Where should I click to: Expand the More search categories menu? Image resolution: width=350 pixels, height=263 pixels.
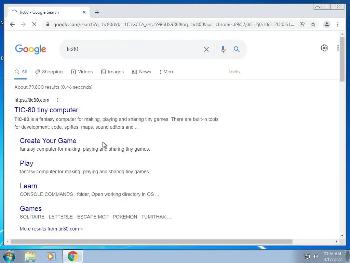167,72
